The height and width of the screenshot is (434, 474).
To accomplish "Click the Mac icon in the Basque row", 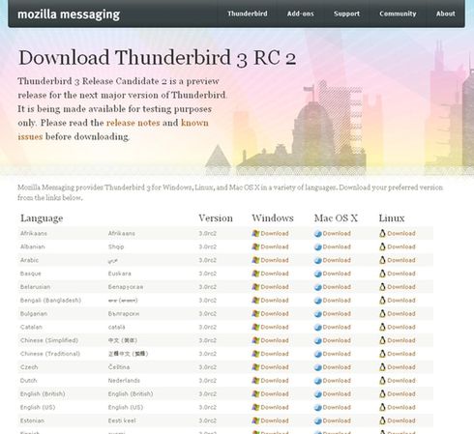I will coord(318,274).
